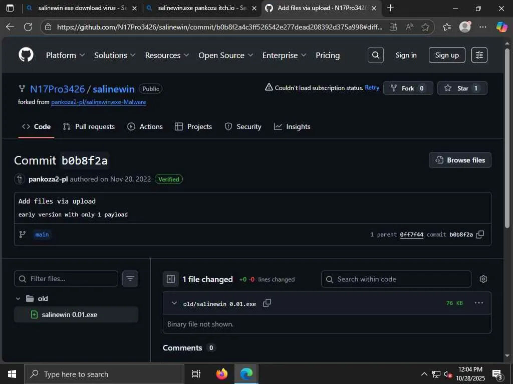This screenshot has height=384, width=513.
Task: Click the browser back arrow
Action: click(10, 27)
